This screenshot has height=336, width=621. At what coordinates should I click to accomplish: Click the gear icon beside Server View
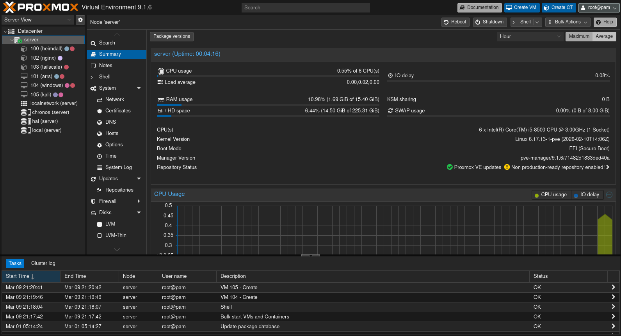click(x=80, y=20)
